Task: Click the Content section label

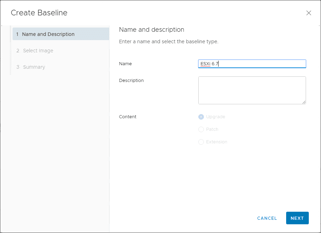Action: pos(128,117)
